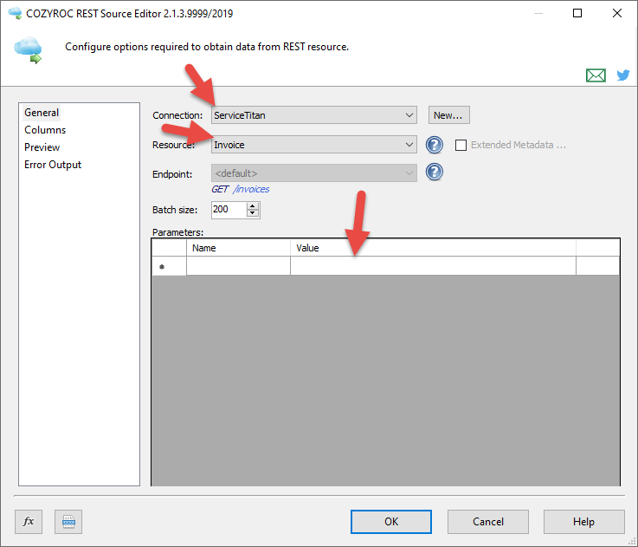The image size is (638, 547).
Task: Switch to the Columns page
Action: (45, 130)
